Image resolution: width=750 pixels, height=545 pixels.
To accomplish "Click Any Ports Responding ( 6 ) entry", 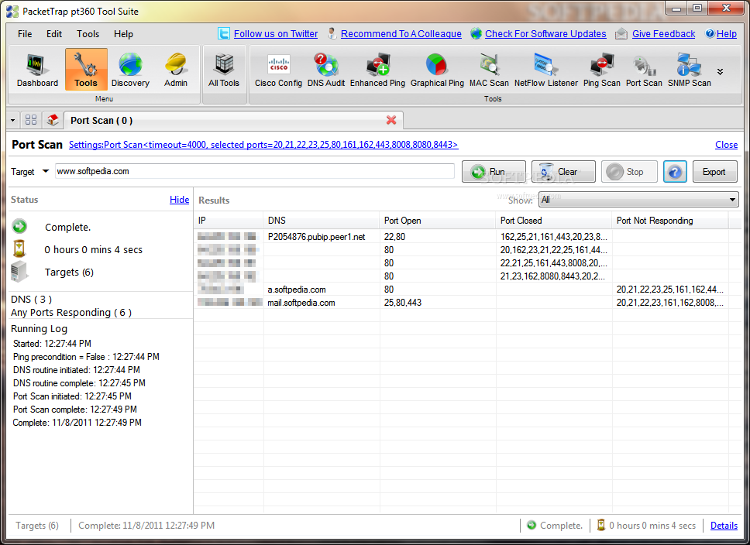I will click(x=71, y=313).
